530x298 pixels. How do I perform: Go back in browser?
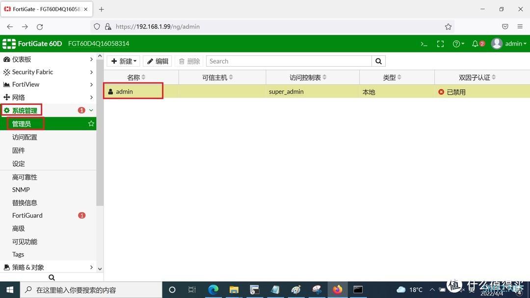[10, 26]
